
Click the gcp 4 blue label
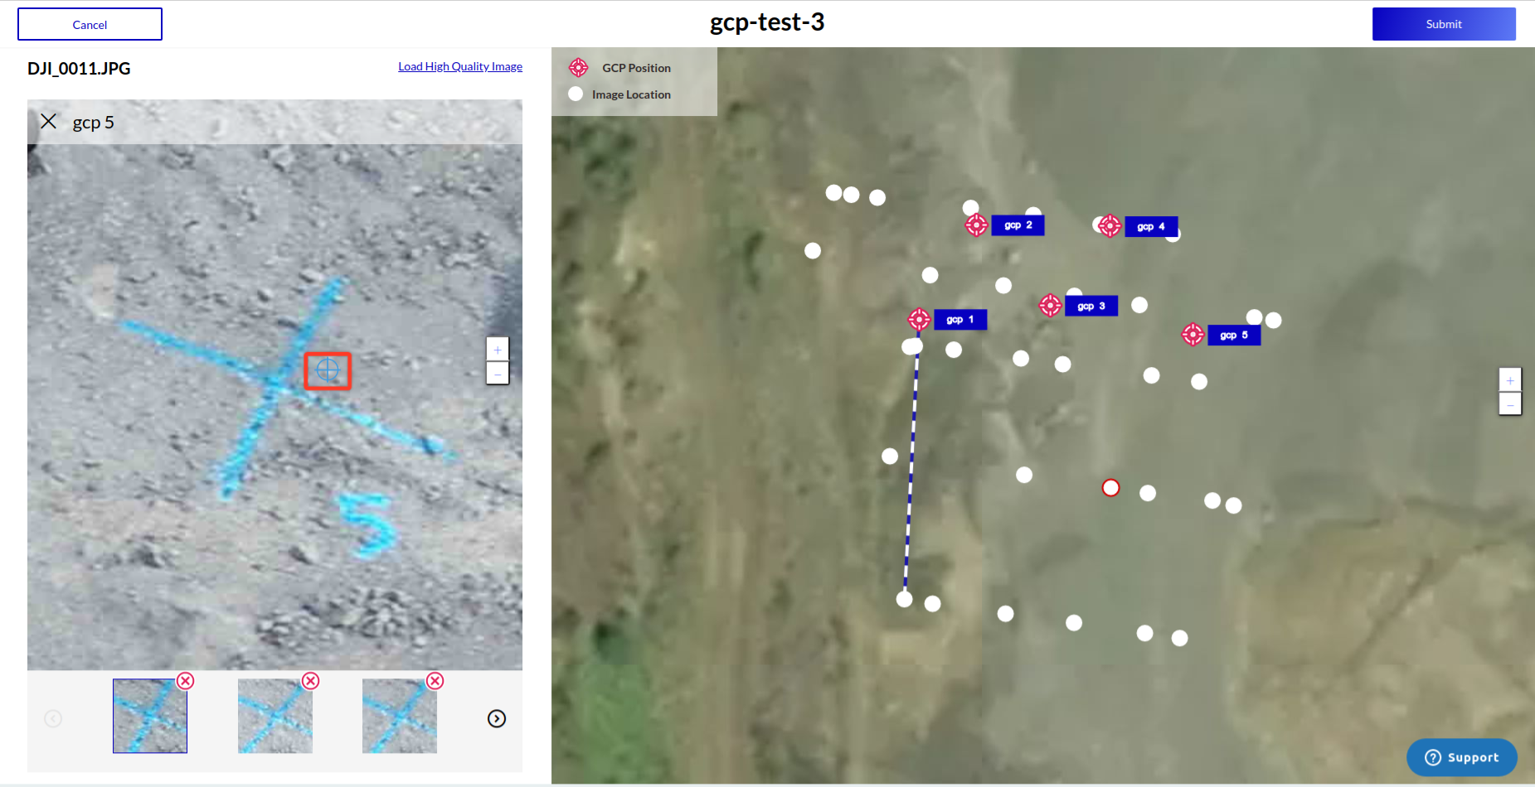pyautogui.click(x=1151, y=226)
